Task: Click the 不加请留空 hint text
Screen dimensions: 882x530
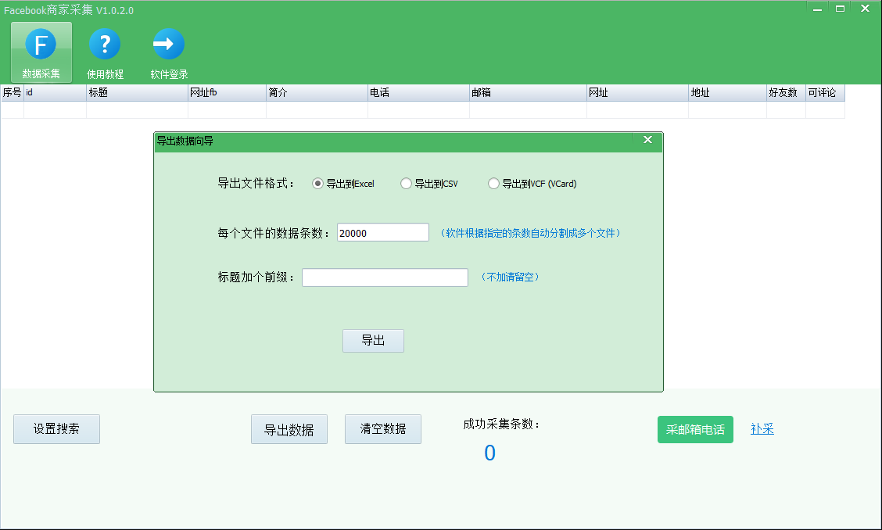Action: 511,277
